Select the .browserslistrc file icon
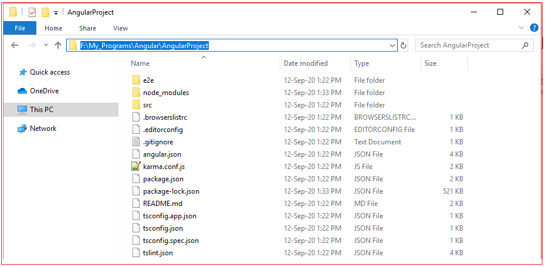546x267 pixels. coord(136,117)
